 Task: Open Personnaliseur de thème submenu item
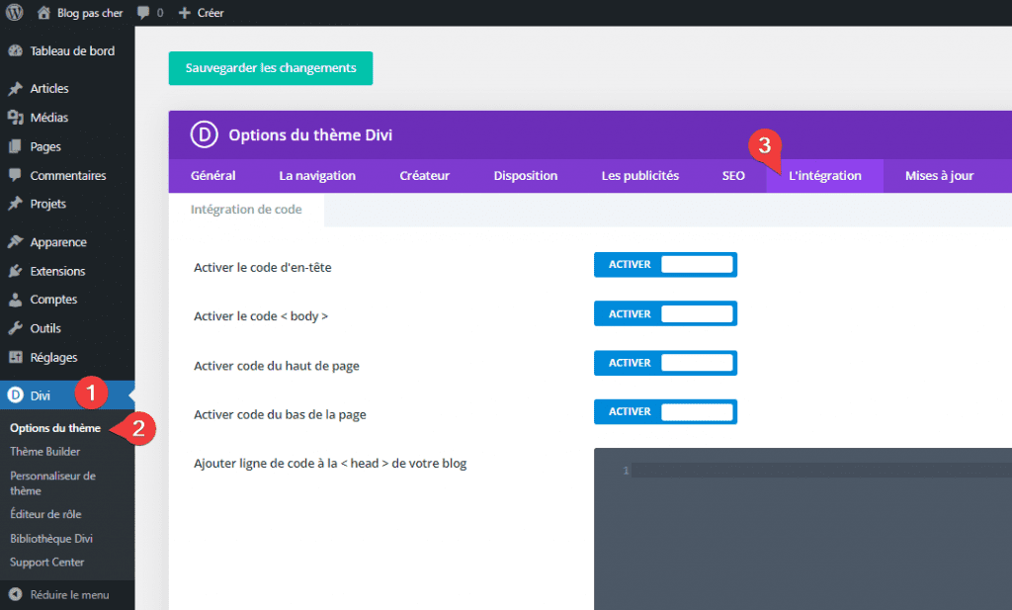[x=53, y=482]
